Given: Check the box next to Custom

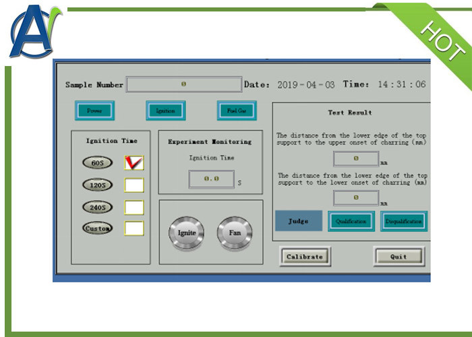Looking at the screenshot, I should [x=134, y=228].
